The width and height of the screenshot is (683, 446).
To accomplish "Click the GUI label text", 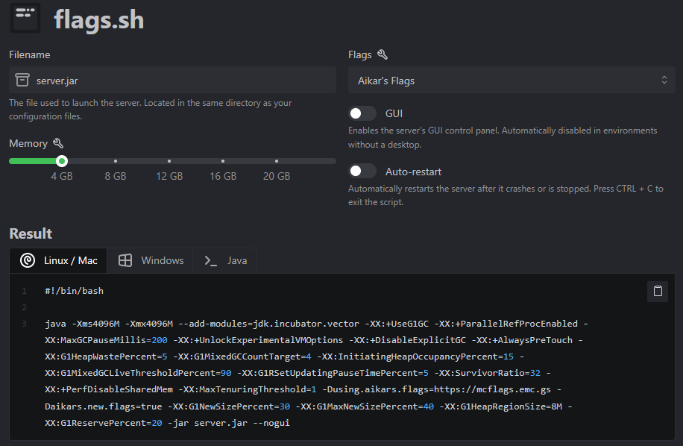I will point(394,113).
